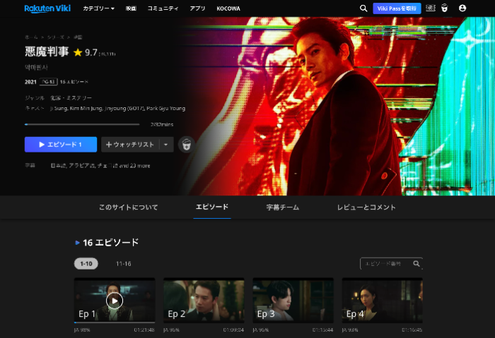Viewport: 495px width, 338px height.
Task: Open the Ep 4 thumbnail
Action: [383, 300]
